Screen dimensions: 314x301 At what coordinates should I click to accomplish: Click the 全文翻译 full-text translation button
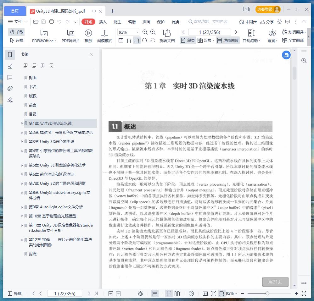(293, 41)
